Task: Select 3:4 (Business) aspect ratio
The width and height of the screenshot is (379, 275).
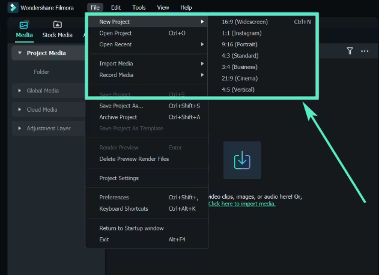Action: (262, 67)
